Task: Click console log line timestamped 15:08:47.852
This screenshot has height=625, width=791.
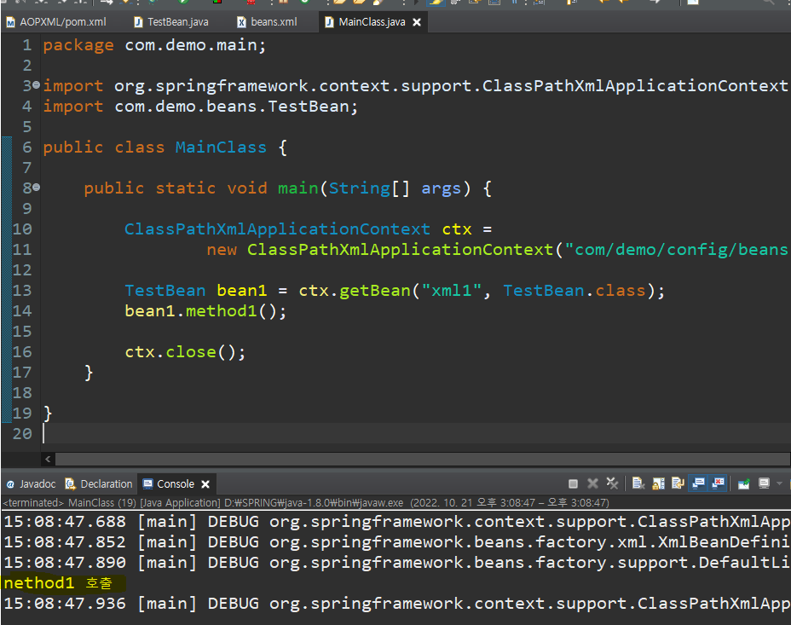Action: [x=396, y=542]
